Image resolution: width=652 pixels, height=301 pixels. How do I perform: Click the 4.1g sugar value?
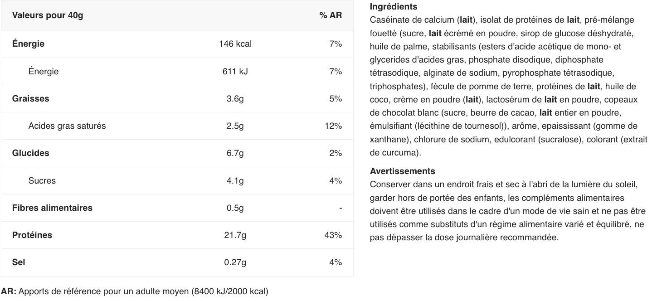coord(235,181)
